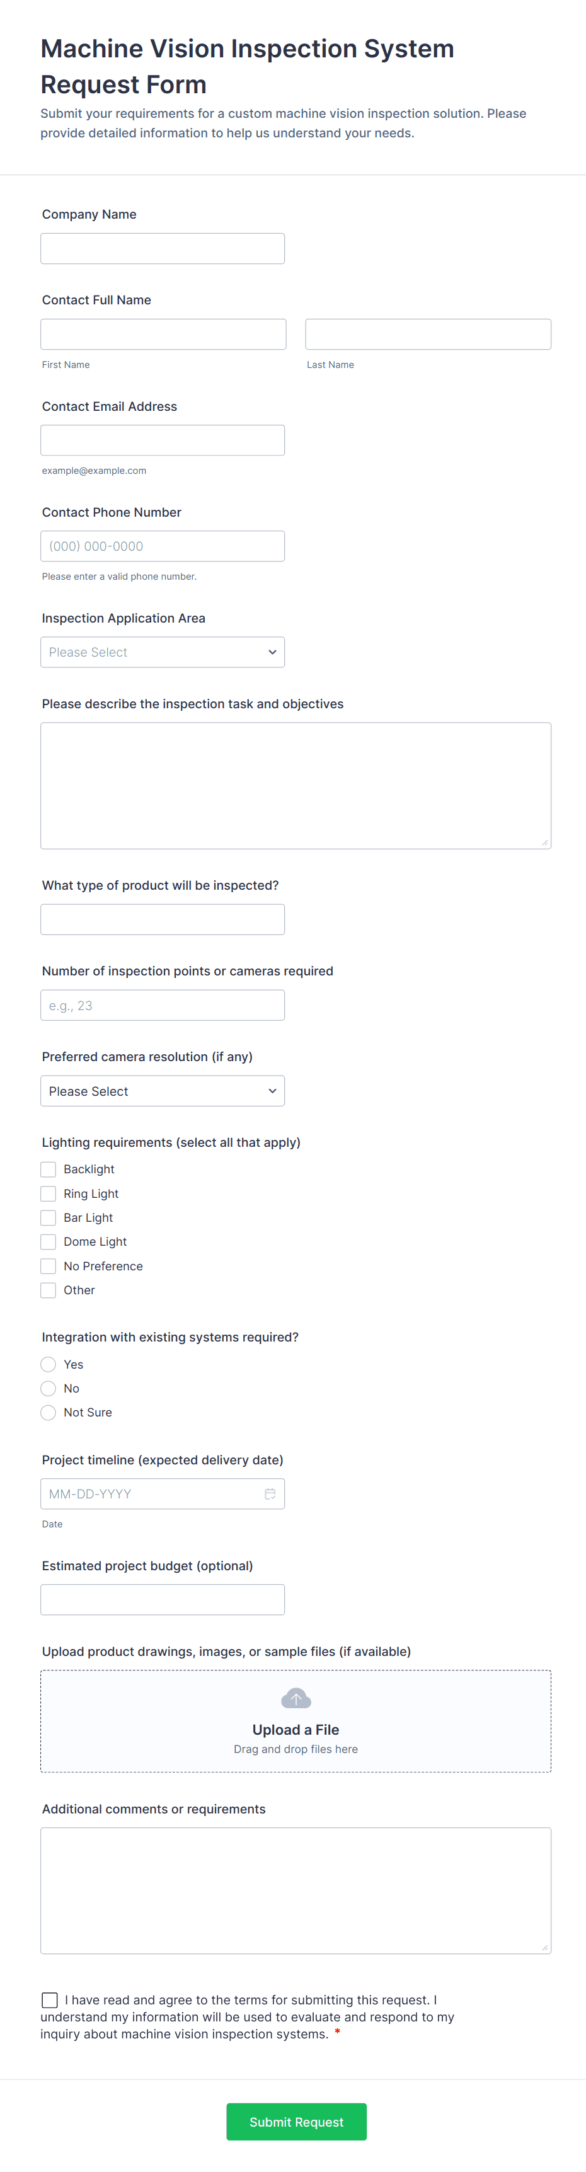The image size is (586, 2172).
Task: Check the Ring Light option
Action: tap(49, 1194)
